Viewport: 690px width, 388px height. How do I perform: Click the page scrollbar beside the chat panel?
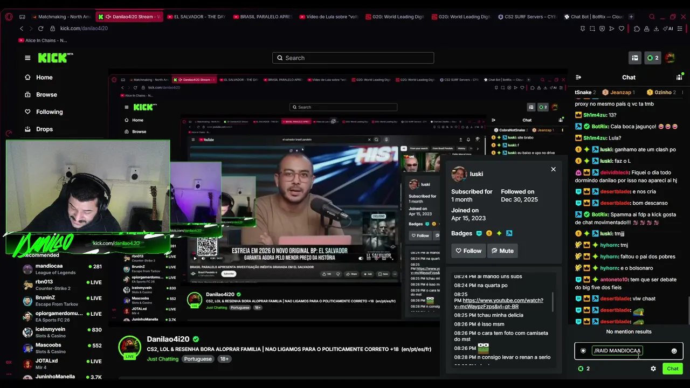coord(688,309)
